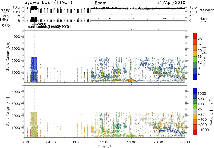Click the 'N.Search' legend label
This screenshot has width=214, height=148.
(x=207, y=10)
